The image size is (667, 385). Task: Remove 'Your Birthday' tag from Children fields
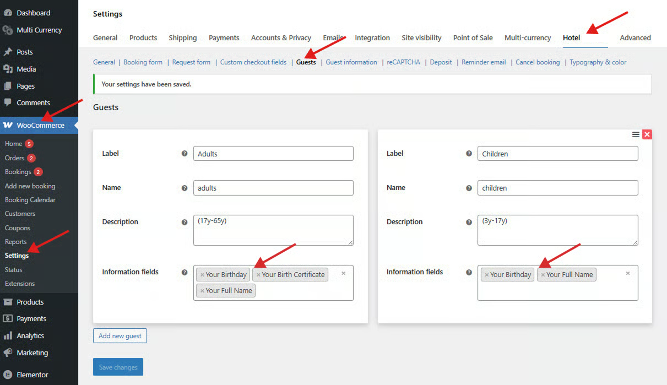(x=486, y=275)
